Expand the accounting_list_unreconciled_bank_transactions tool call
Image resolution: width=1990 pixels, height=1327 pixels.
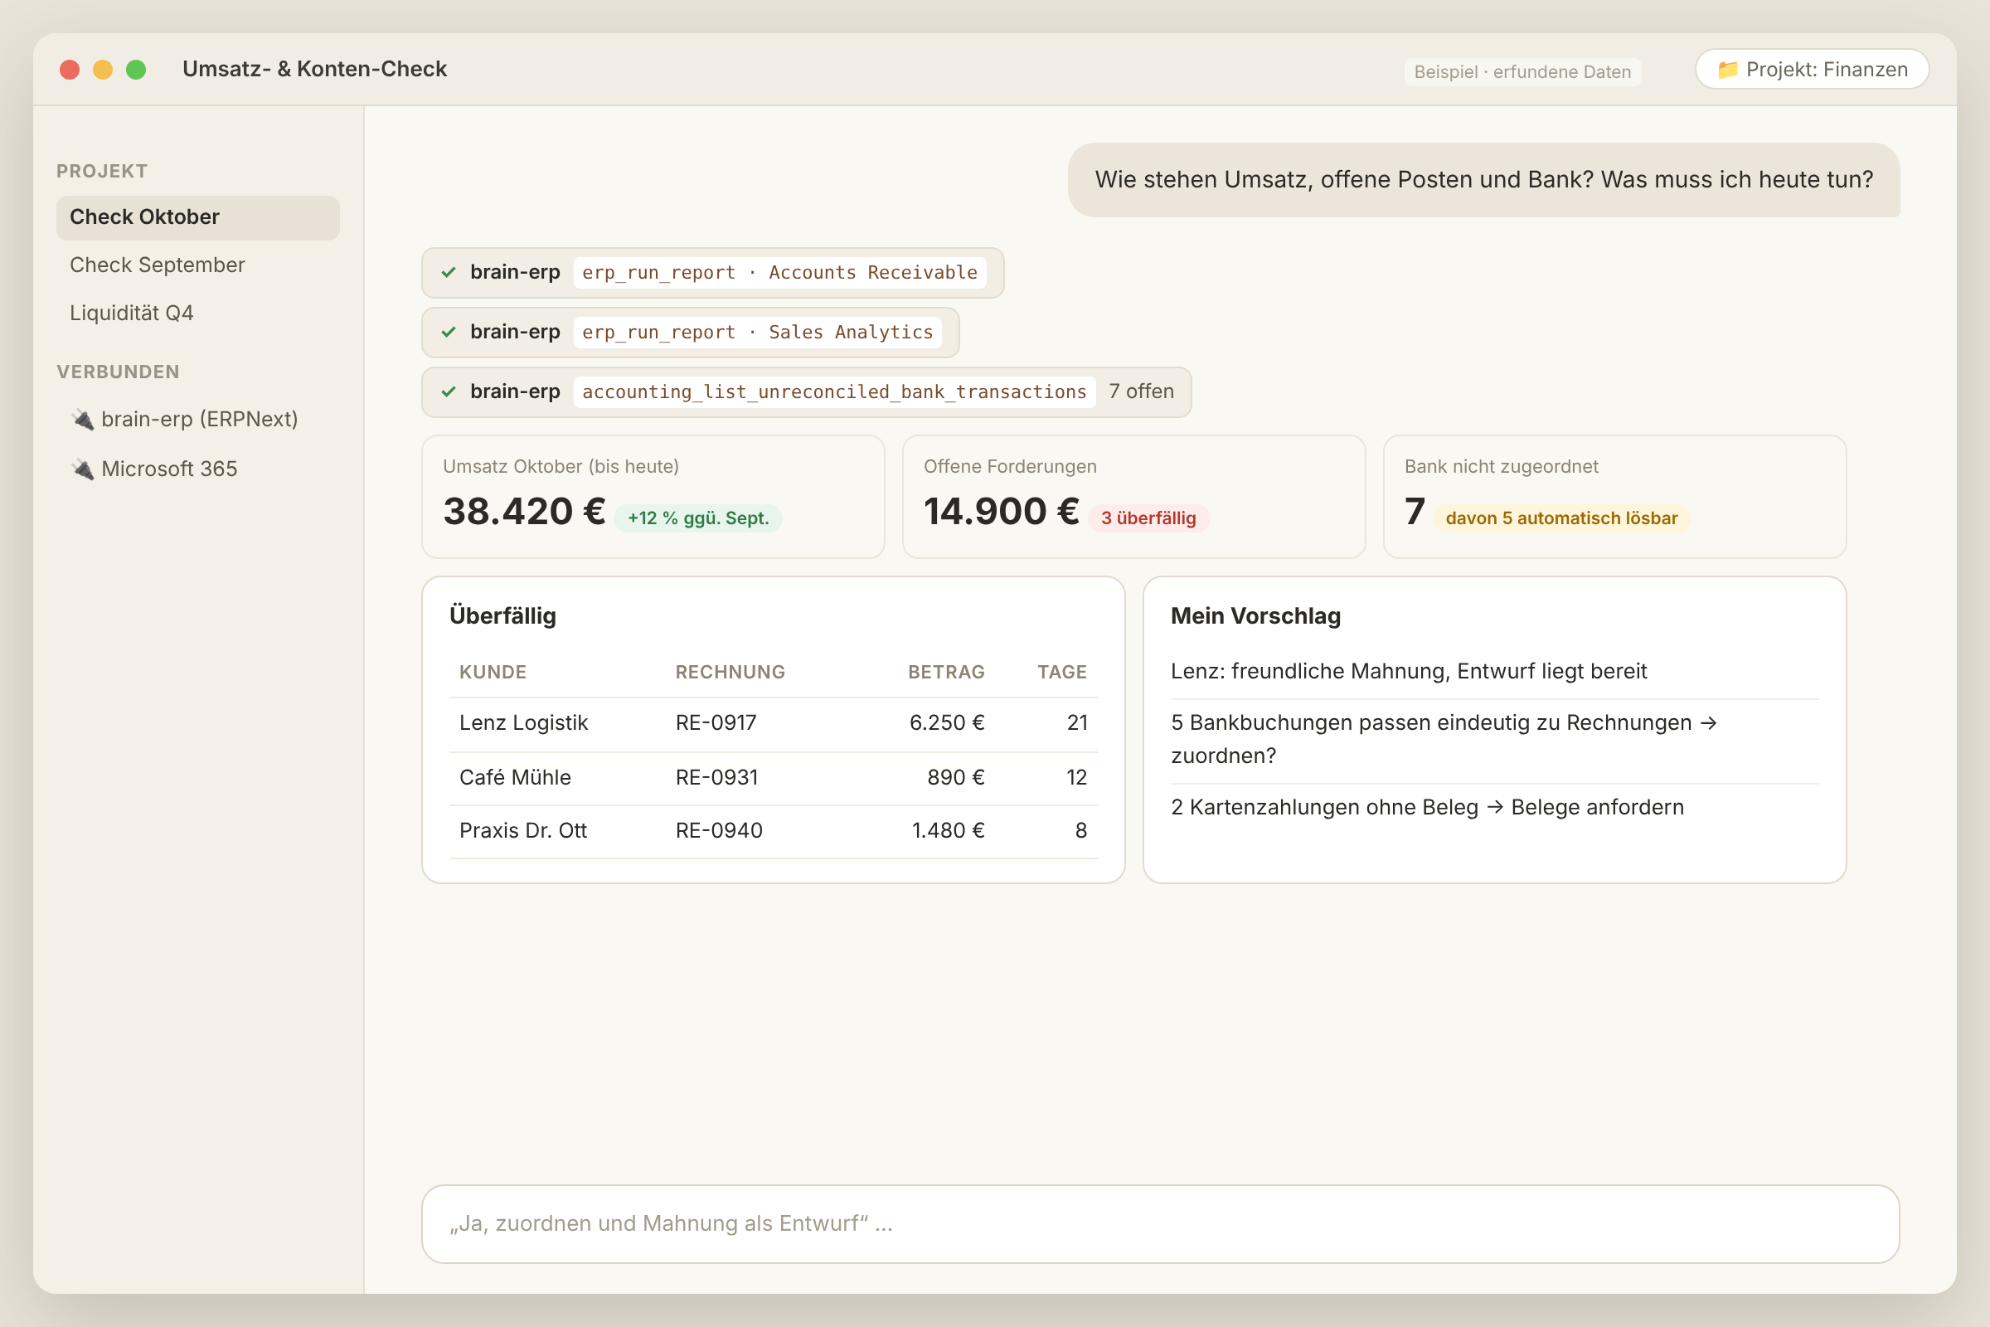[x=806, y=391]
